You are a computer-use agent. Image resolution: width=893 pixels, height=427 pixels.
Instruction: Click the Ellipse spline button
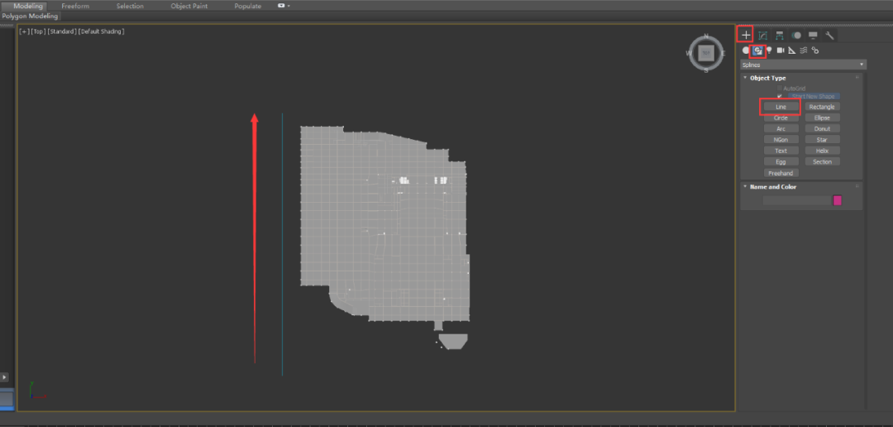(x=822, y=118)
